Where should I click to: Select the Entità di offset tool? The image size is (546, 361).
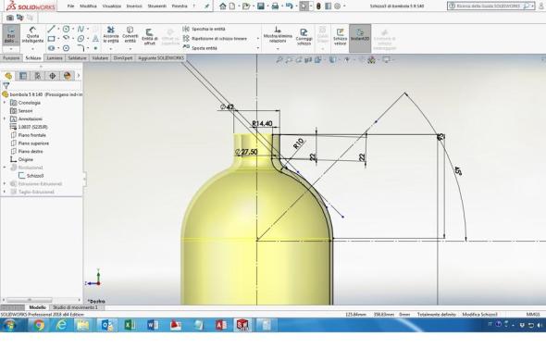tap(150, 36)
